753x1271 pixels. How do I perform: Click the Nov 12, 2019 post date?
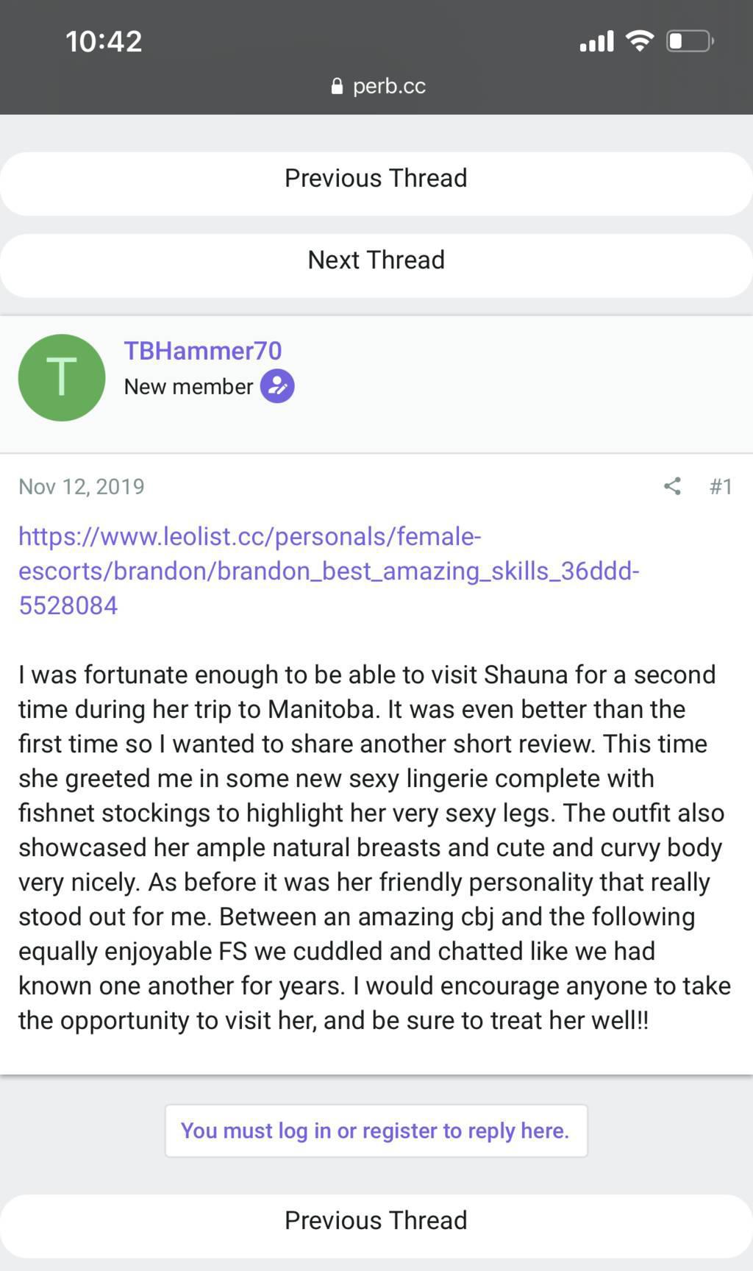click(x=82, y=487)
